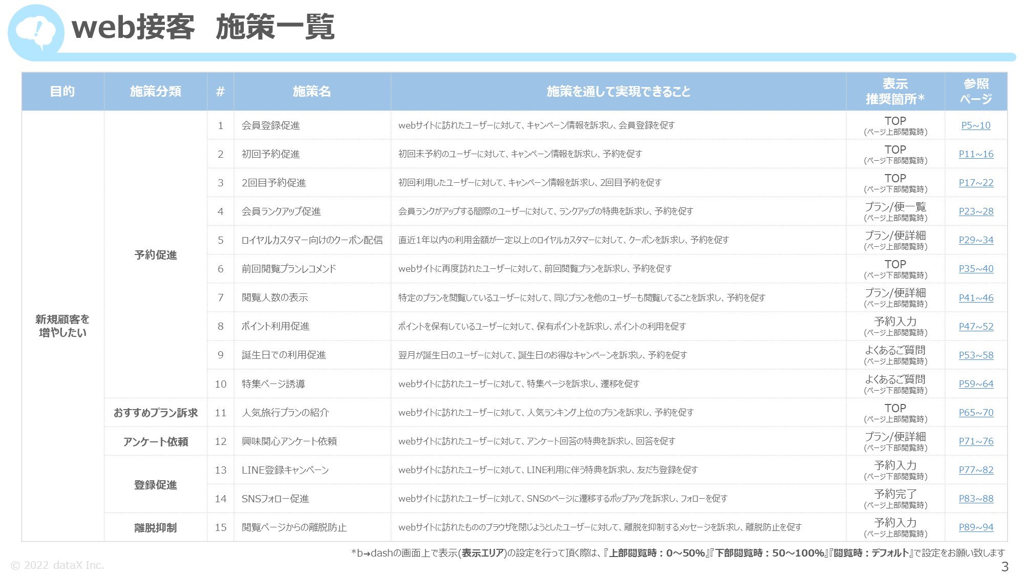The width and height of the screenshot is (1024, 576).
Task: Click the description for 会員登録促進 row
Action: coord(537,125)
